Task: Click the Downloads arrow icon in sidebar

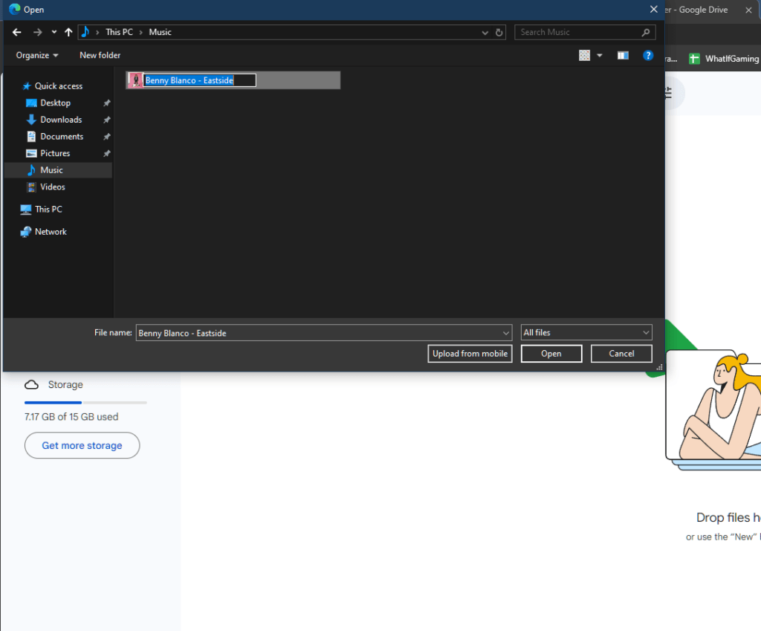Action: [31, 120]
